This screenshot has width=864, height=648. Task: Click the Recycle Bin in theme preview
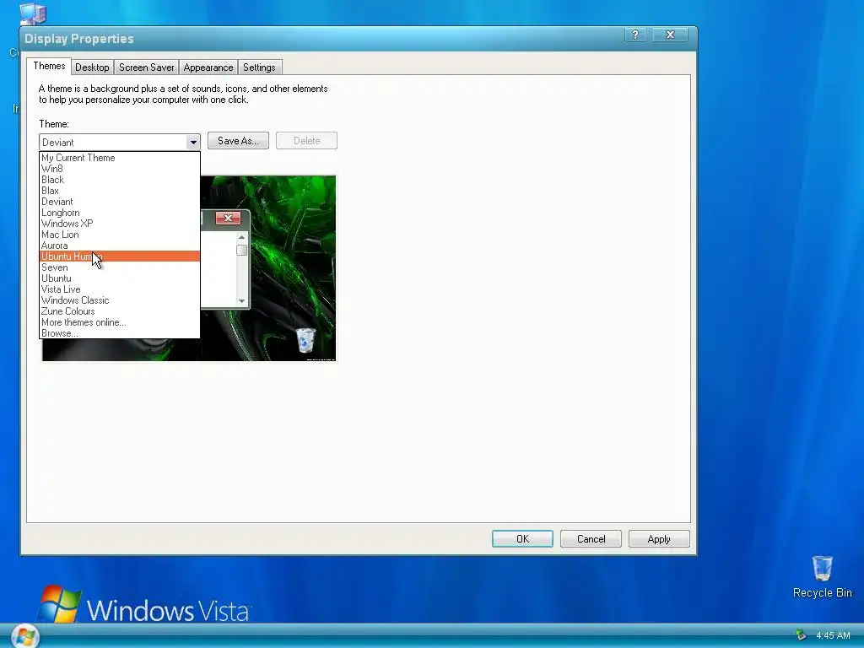(305, 340)
